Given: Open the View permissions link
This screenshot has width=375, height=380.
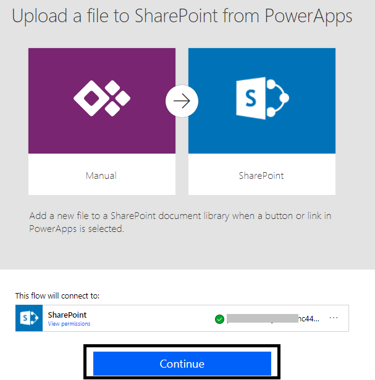Looking at the screenshot, I should coord(69,324).
